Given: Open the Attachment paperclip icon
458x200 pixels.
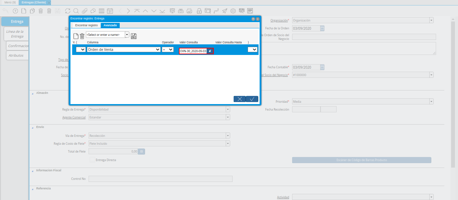Looking at the screenshot, I should pyautogui.click(x=84, y=11).
